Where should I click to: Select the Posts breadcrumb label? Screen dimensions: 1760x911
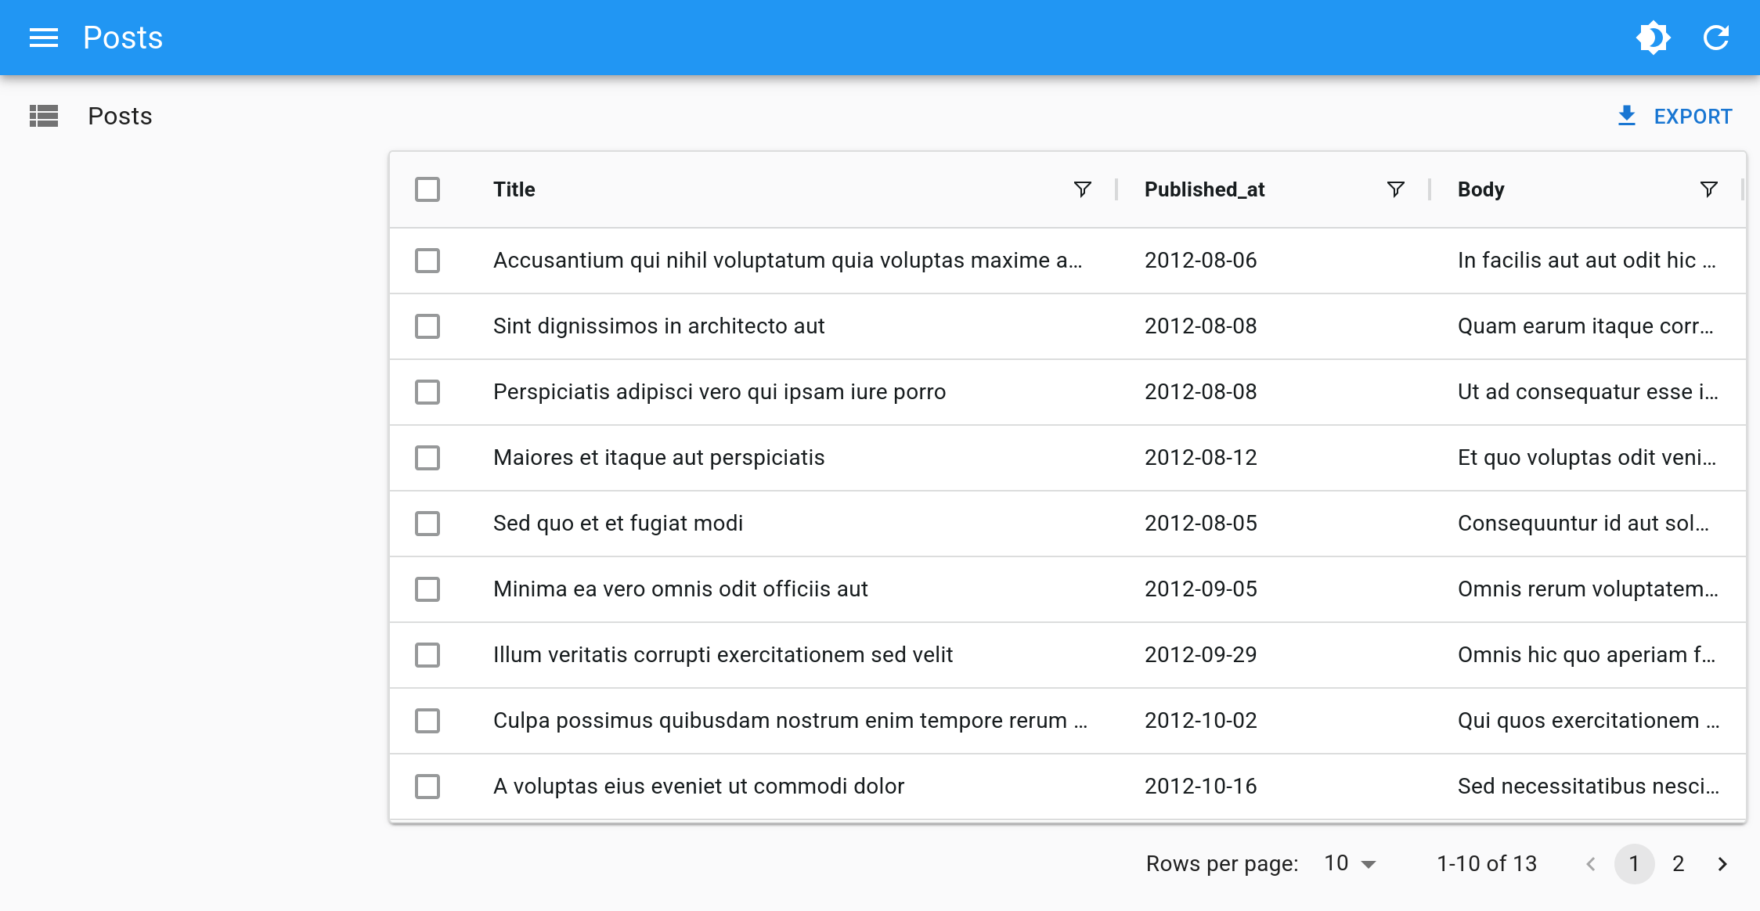(120, 116)
